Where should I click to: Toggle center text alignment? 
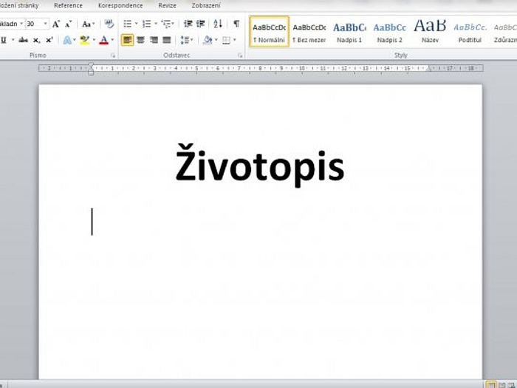tap(140, 40)
